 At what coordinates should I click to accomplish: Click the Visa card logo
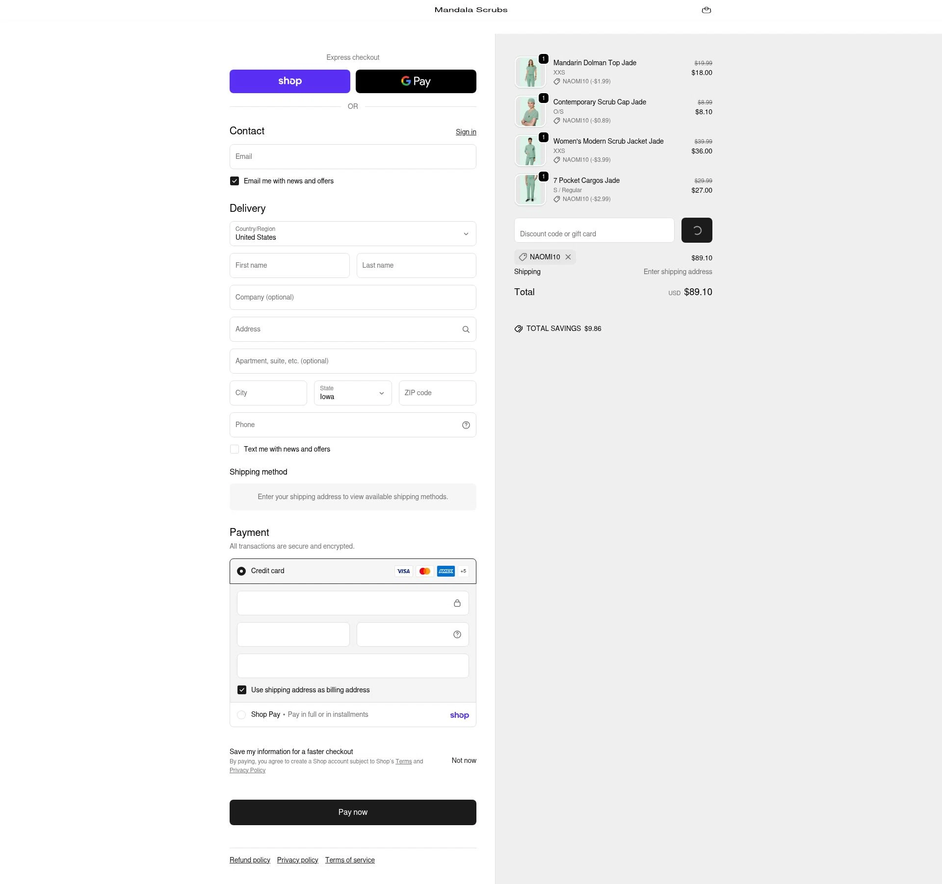point(403,571)
